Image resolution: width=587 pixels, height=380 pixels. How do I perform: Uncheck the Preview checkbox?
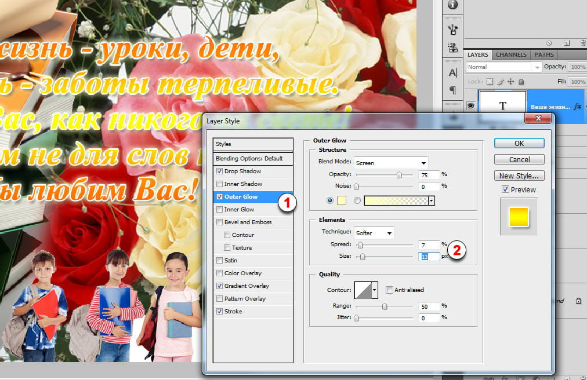coord(505,189)
